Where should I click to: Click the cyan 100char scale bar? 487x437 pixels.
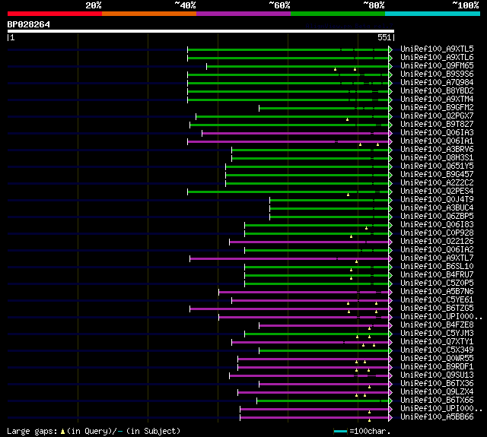pyautogui.click(x=340, y=431)
